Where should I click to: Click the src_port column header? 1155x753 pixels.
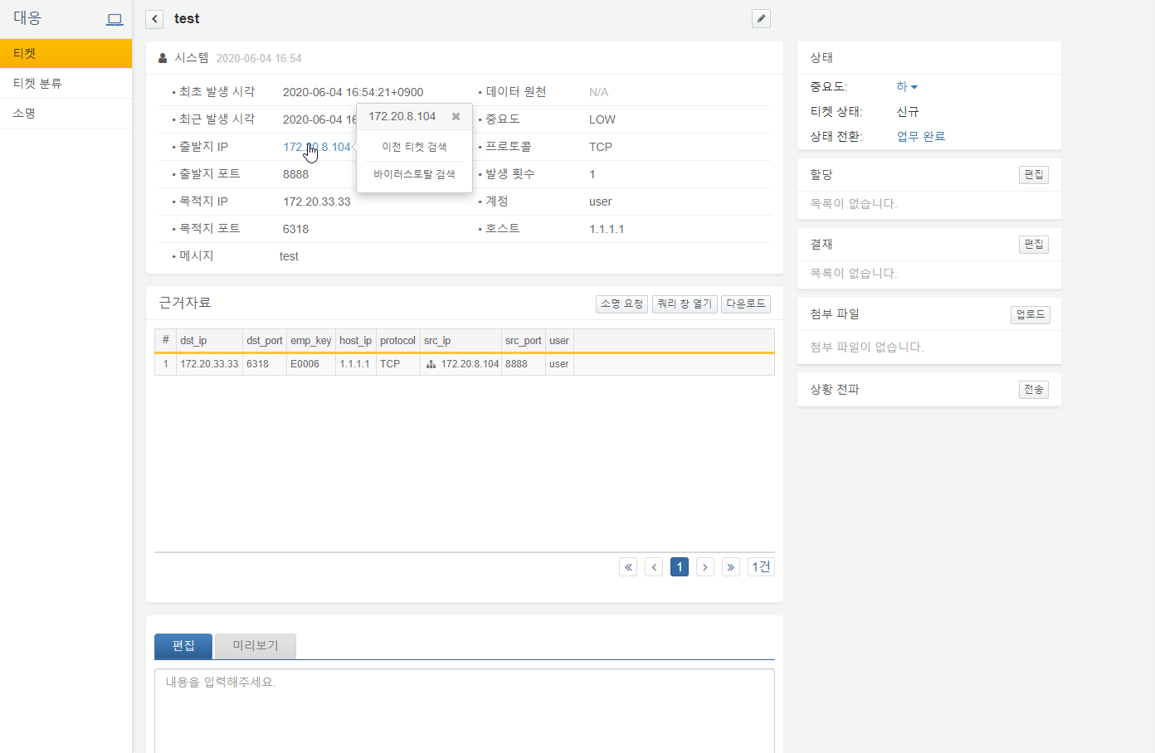(524, 341)
